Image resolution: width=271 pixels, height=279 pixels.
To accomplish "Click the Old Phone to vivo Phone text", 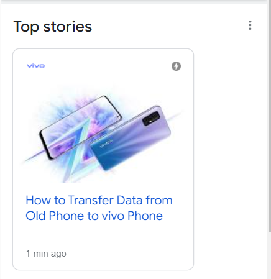I will [x=94, y=216].
